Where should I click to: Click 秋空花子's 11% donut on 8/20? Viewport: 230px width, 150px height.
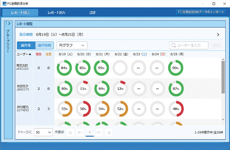point(83,89)
